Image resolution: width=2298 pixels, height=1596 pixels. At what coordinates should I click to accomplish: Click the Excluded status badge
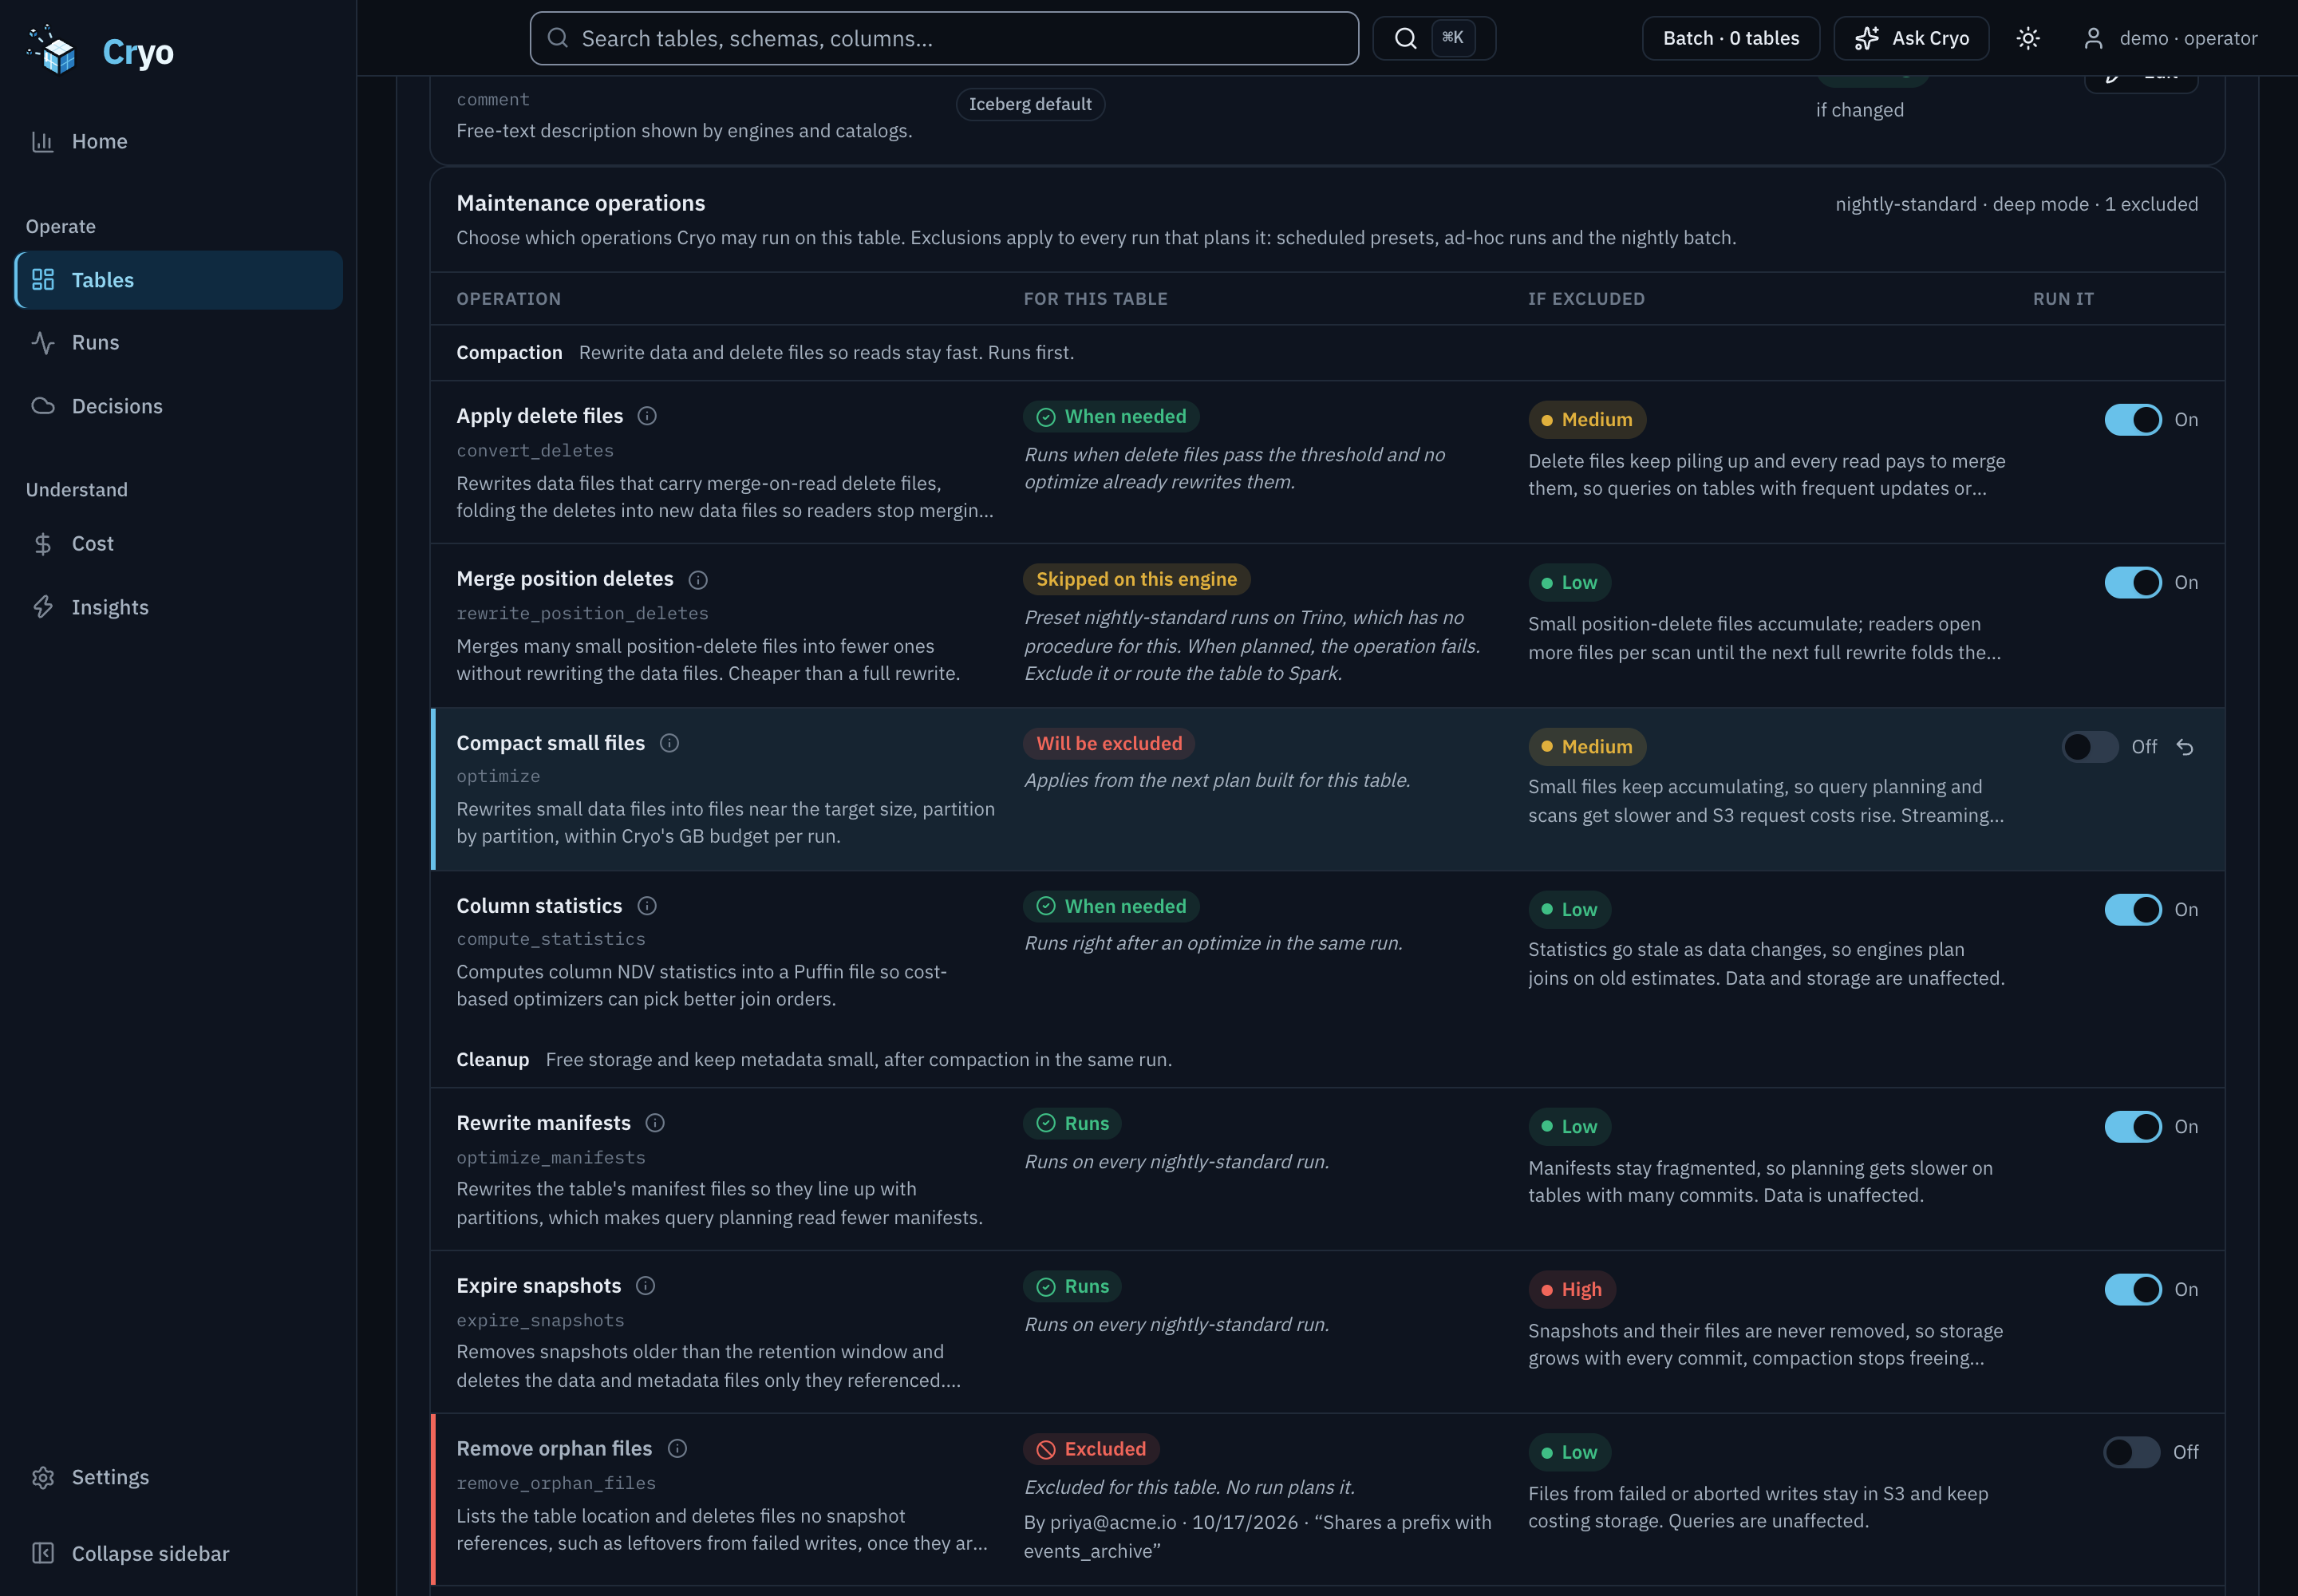point(1091,1450)
